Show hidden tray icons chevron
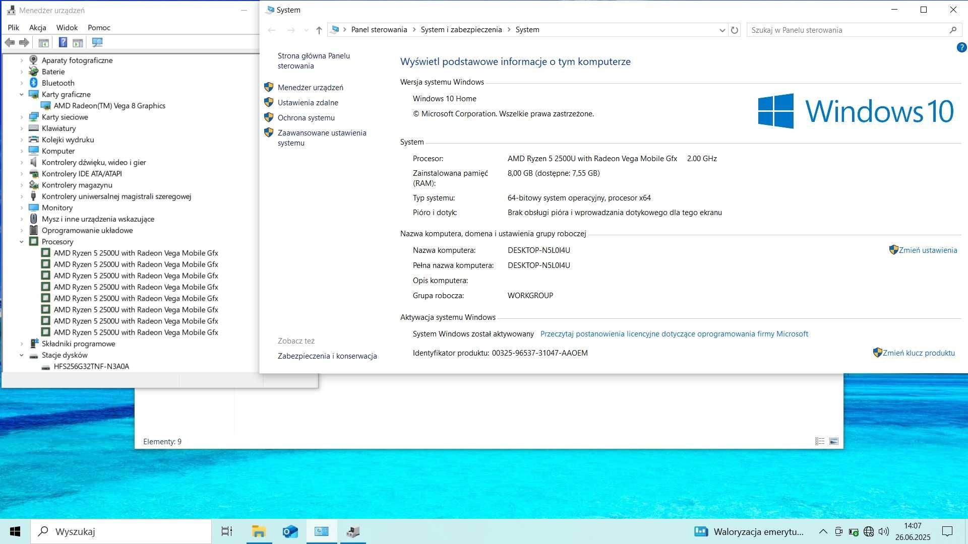This screenshot has height=544, width=968. click(823, 531)
